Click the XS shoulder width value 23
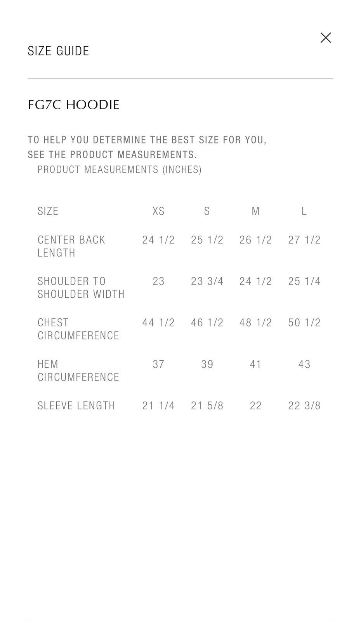This screenshot has height=622, width=361. 158,281
